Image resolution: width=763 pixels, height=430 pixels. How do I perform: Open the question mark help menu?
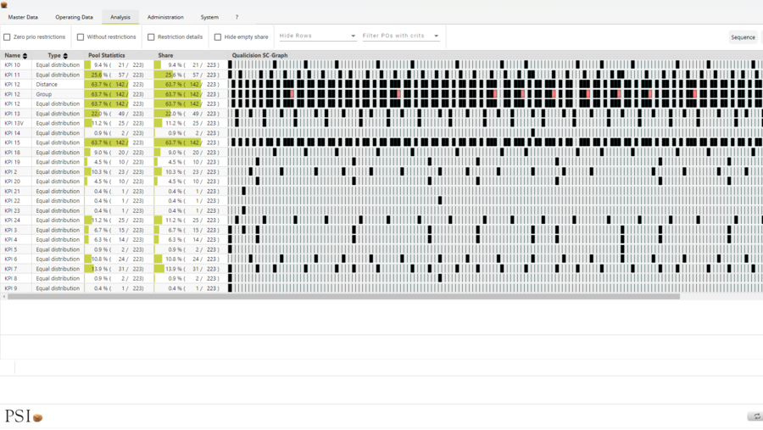pos(237,17)
